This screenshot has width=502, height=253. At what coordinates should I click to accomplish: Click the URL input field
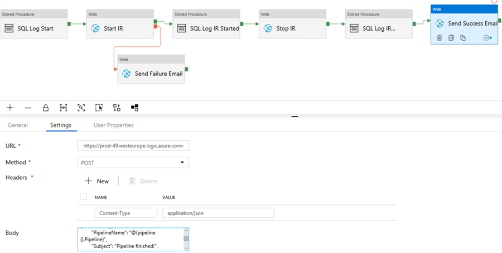(133, 146)
